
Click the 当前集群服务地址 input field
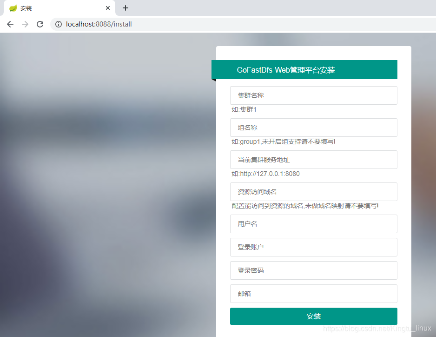pos(313,160)
